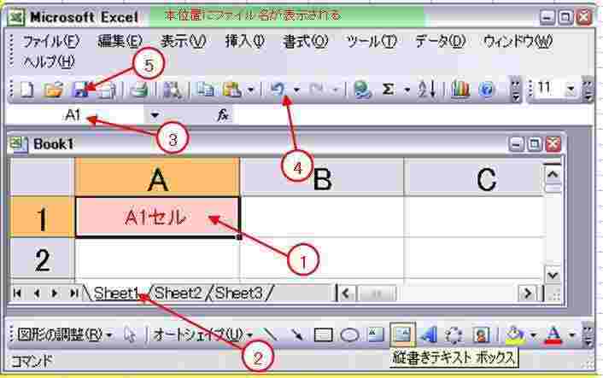Image resolution: width=603 pixels, height=378 pixels.
Task: Select the Rectangle drawing tool
Action: click(323, 334)
